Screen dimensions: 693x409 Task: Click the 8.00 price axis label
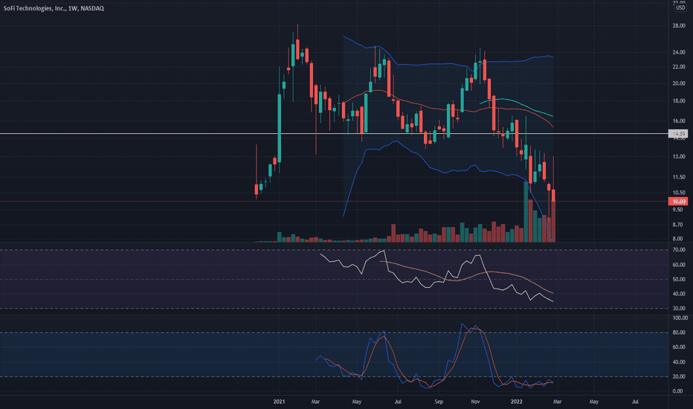[x=679, y=239]
